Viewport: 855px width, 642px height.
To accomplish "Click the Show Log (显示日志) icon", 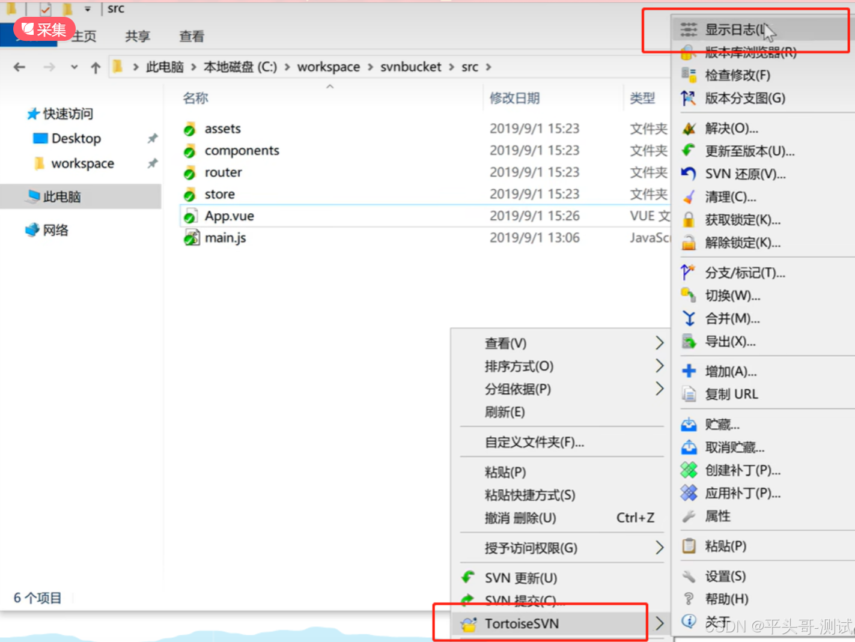I will (689, 29).
